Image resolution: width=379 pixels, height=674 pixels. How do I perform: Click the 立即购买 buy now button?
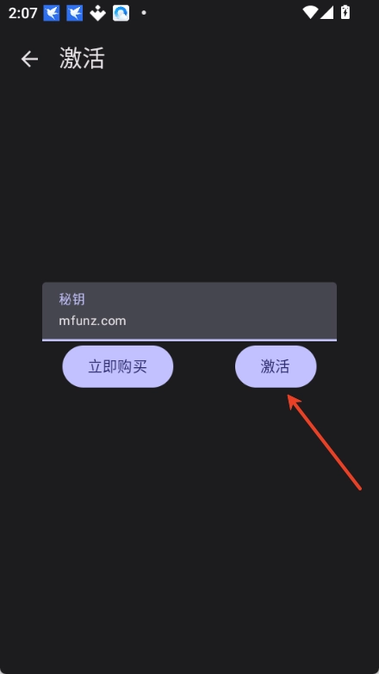click(118, 366)
